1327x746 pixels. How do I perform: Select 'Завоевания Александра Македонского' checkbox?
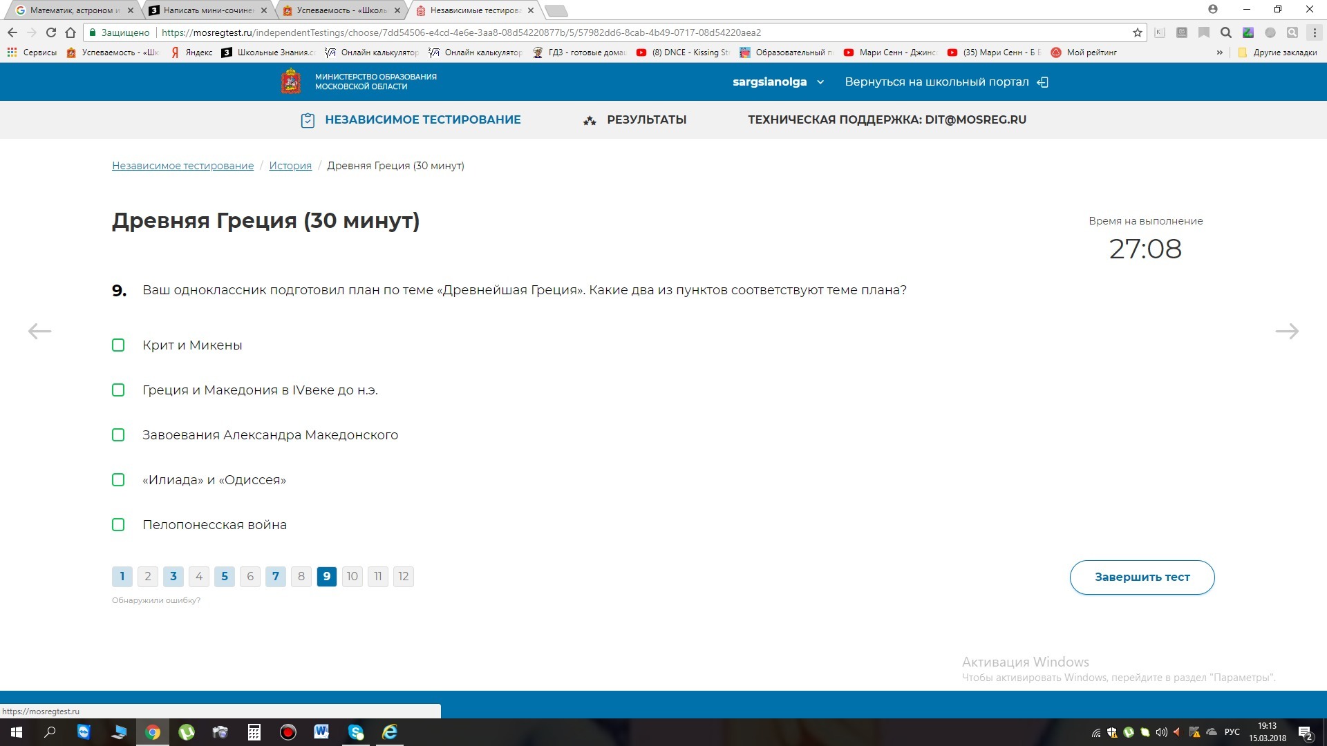[x=118, y=435]
